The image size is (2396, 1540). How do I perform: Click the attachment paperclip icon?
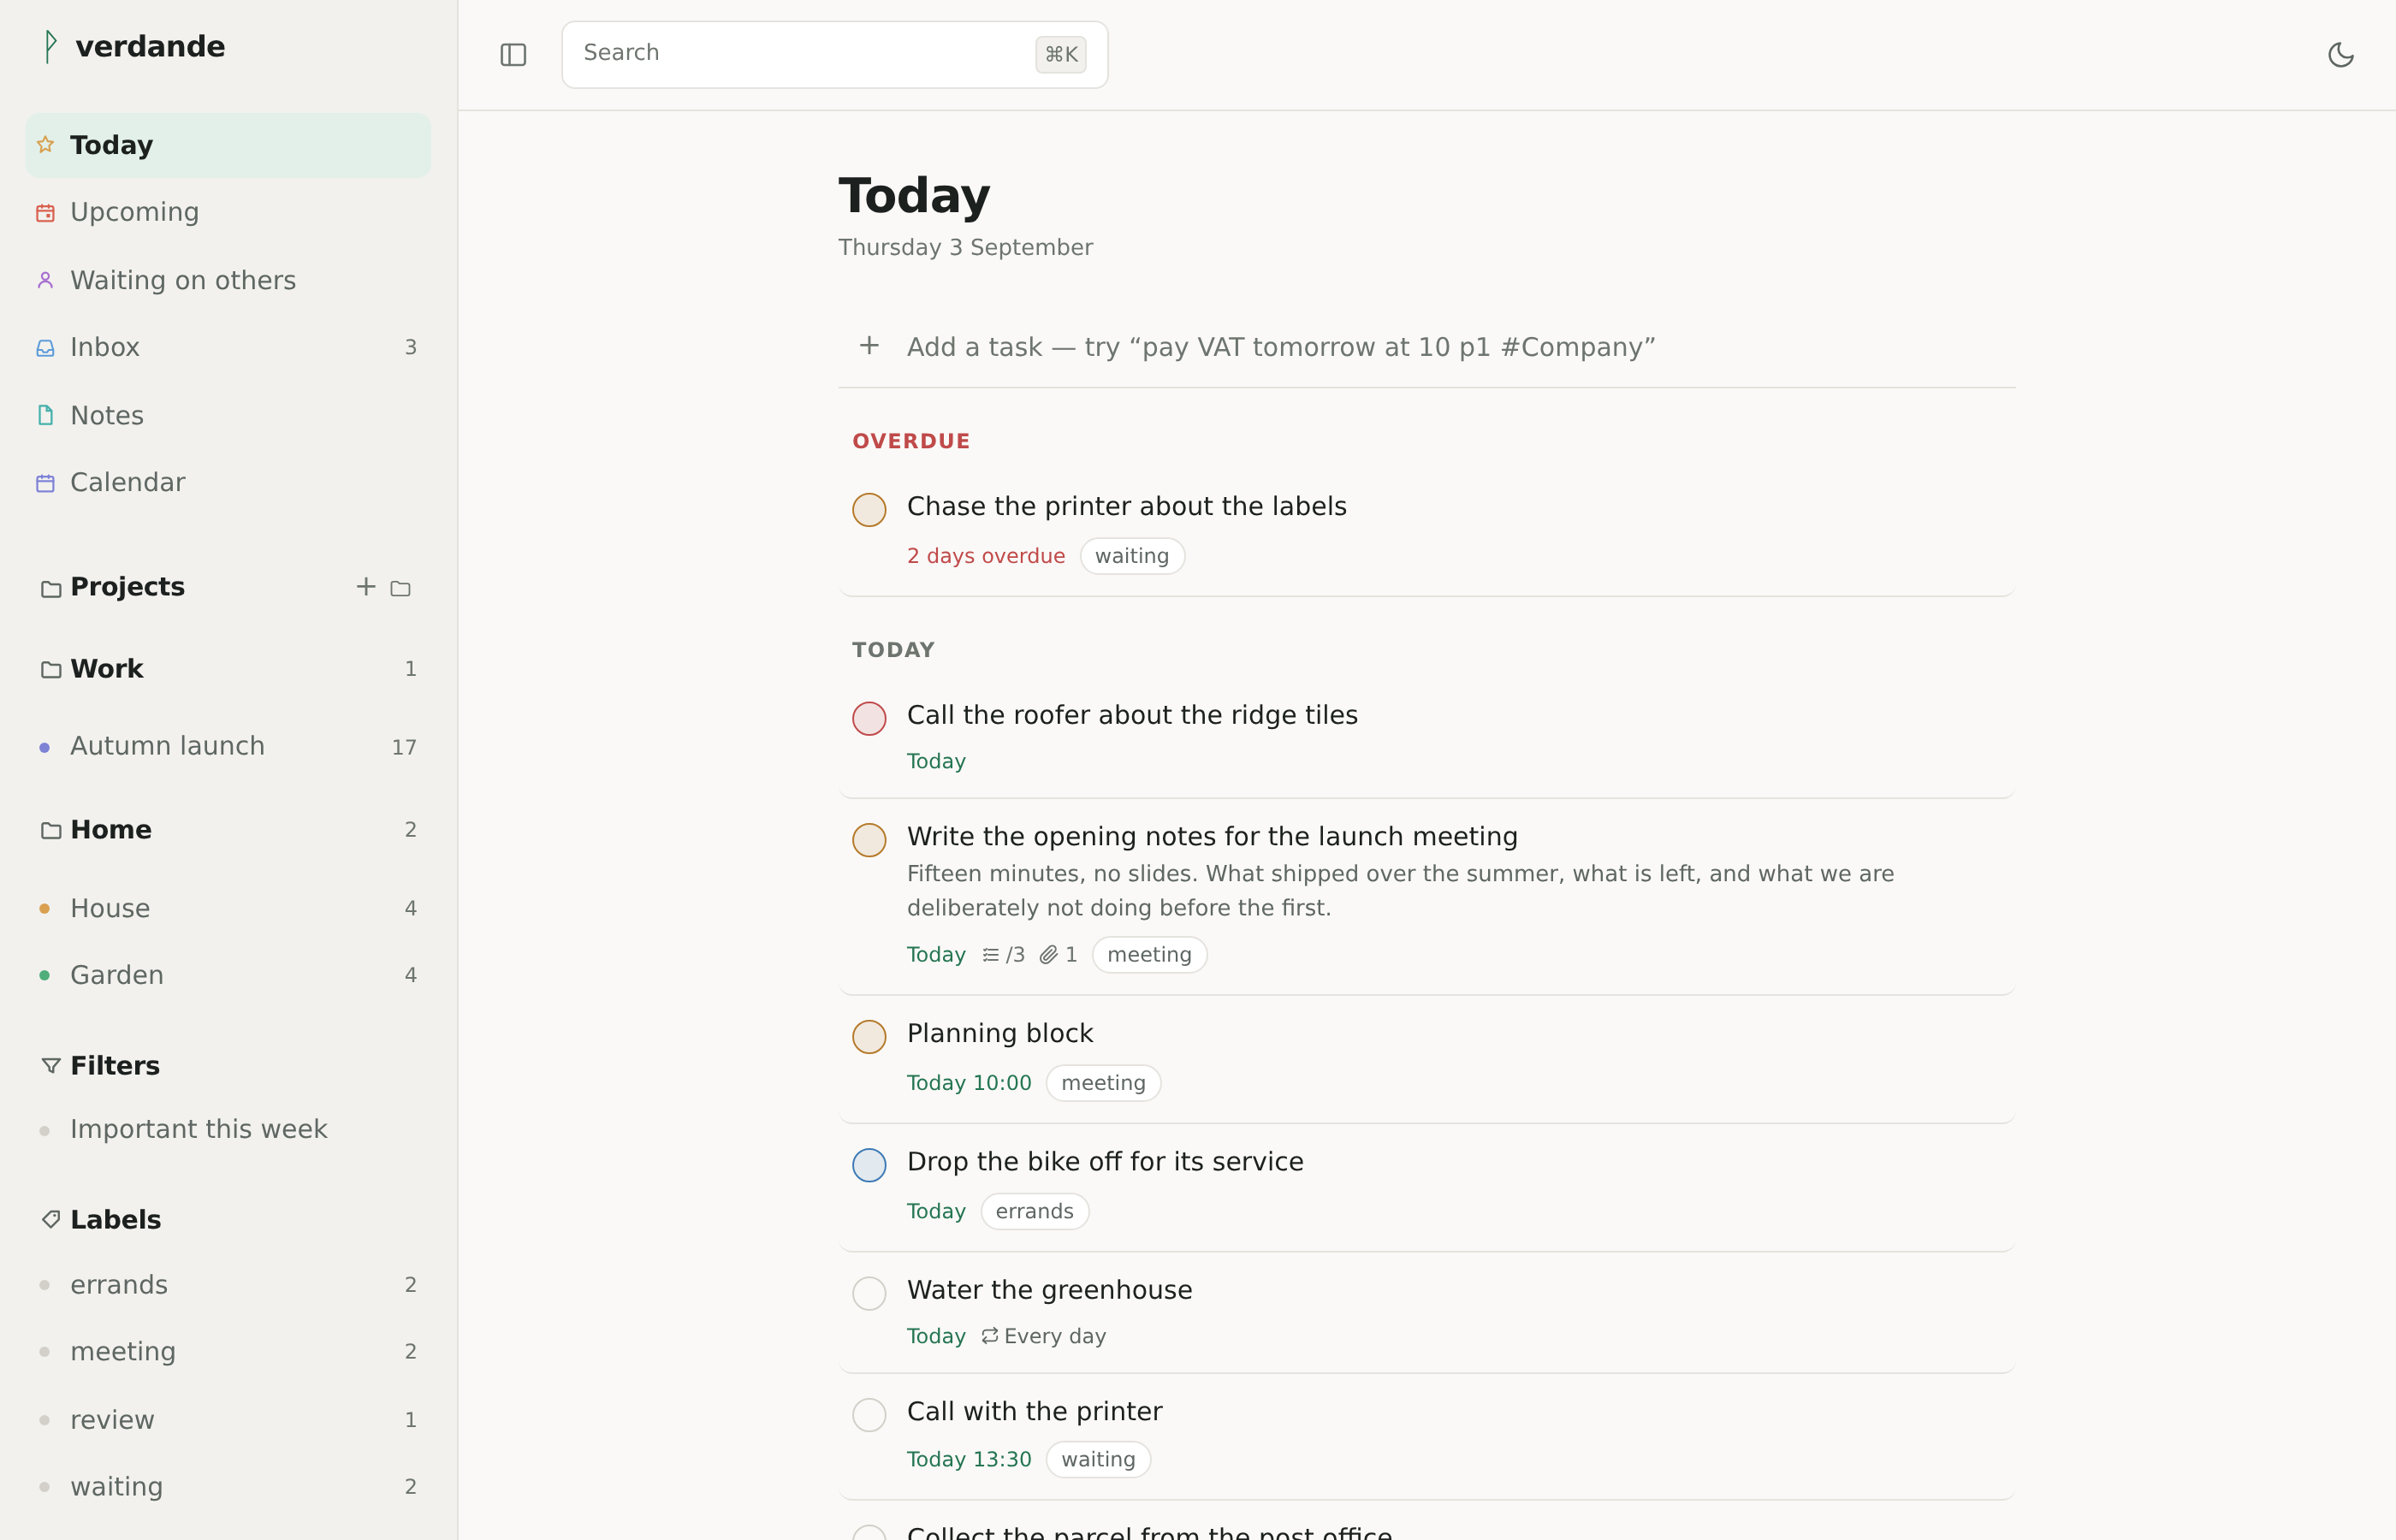point(1048,955)
